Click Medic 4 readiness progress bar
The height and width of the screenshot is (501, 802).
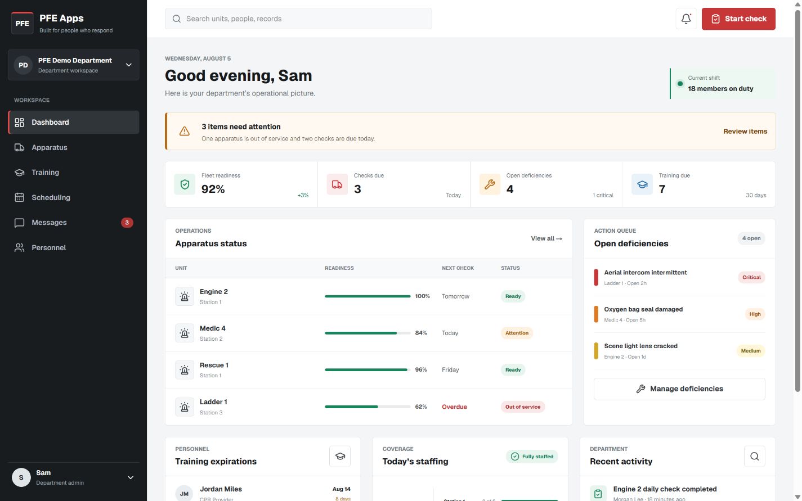click(368, 333)
